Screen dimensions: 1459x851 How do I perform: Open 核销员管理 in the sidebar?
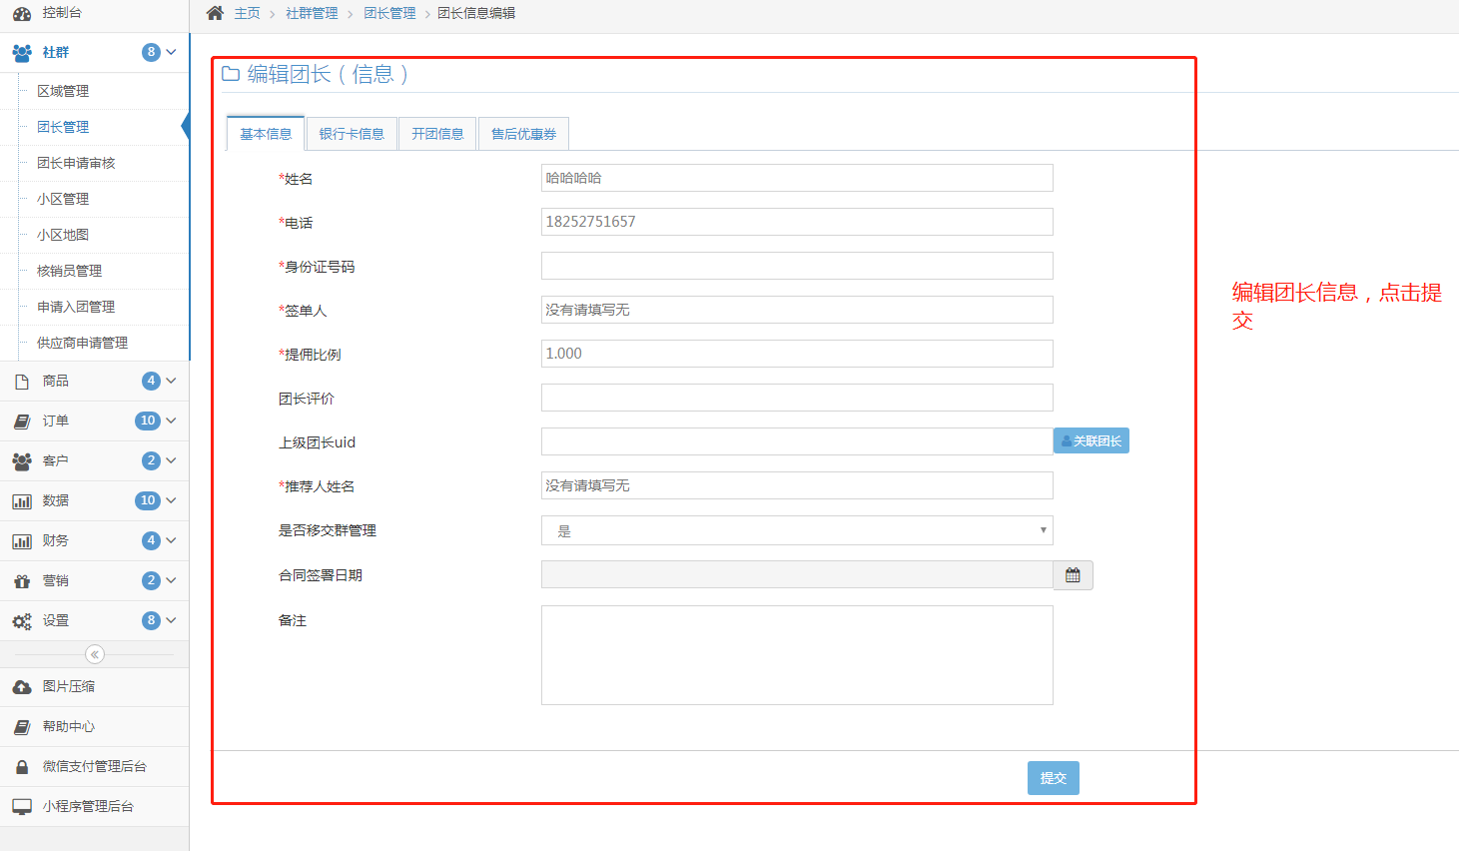pyautogui.click(x=69, y=271)
